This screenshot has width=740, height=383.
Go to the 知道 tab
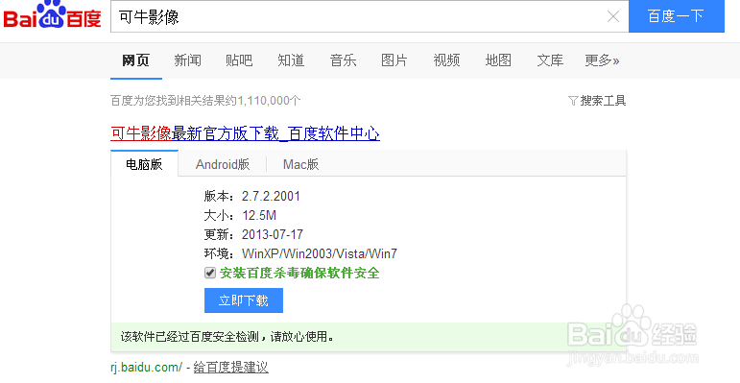[x=291, y=60]
